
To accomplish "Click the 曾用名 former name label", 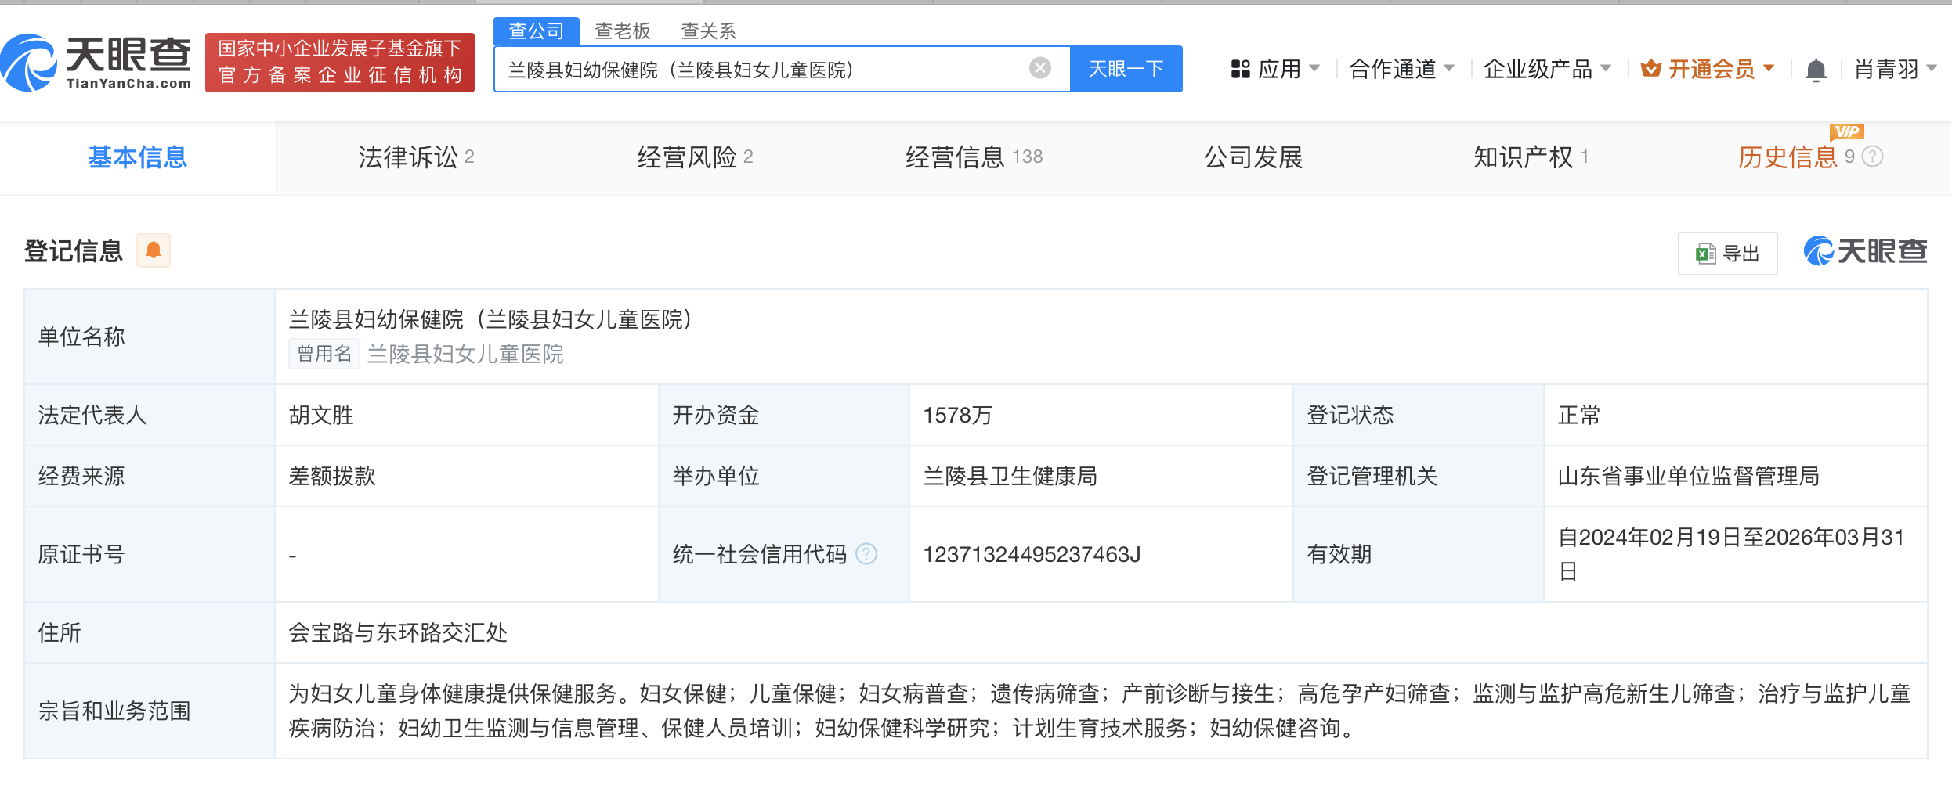I will pyautogui.click(x=324, y=354).
